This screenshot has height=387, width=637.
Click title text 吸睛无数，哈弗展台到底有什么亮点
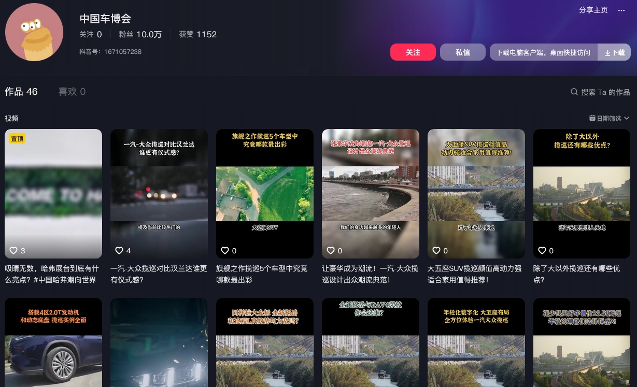52,274
